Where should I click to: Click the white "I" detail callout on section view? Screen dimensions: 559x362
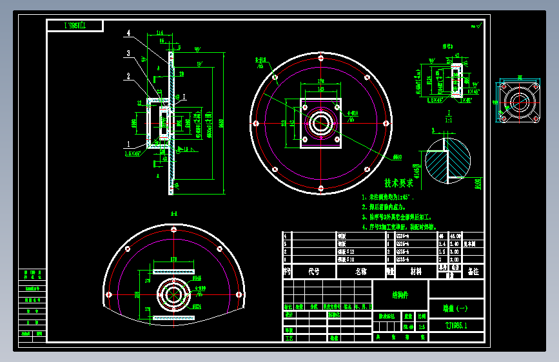[184, 97]
